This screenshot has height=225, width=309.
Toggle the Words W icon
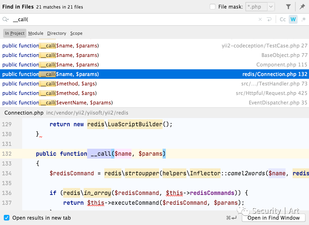pos(293,19)
